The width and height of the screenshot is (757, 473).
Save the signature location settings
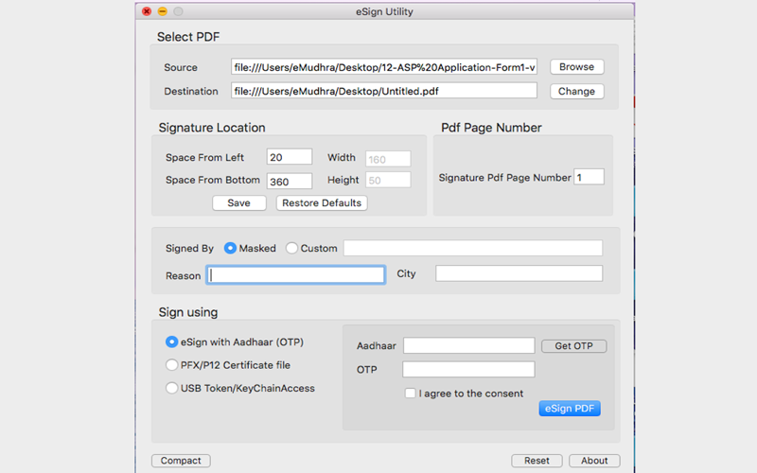coord(239,203)
